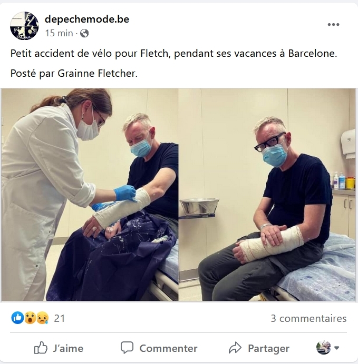The width and height of the screenshot is (358, 364).
Task: Click the Partager button
Action: coord(259,348)
